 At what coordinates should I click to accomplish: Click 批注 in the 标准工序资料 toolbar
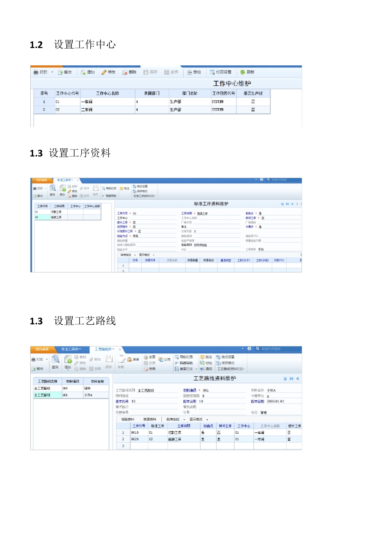125,188
